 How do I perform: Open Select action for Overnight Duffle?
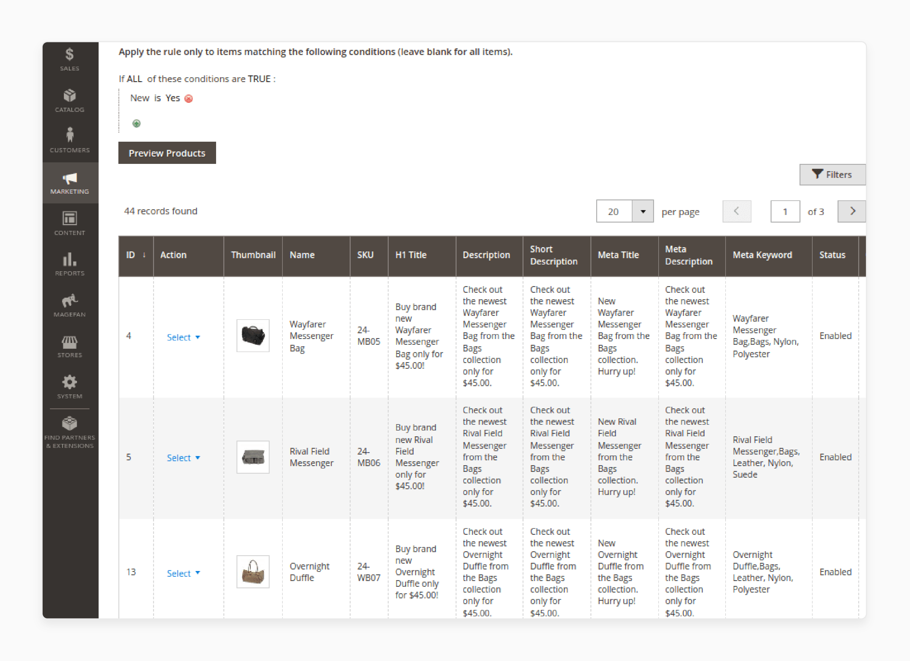tap(183, 574)
